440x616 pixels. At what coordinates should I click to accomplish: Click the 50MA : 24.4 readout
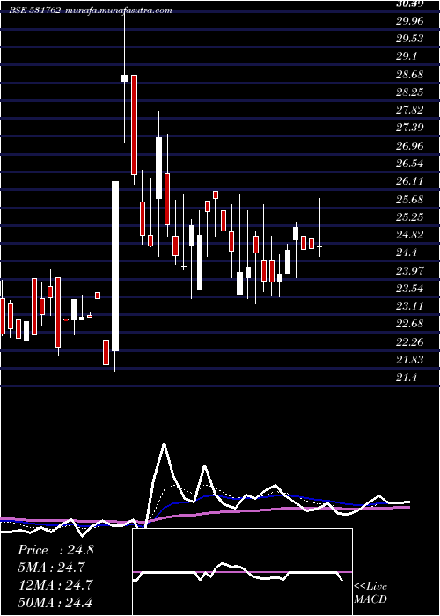(55, 602)
